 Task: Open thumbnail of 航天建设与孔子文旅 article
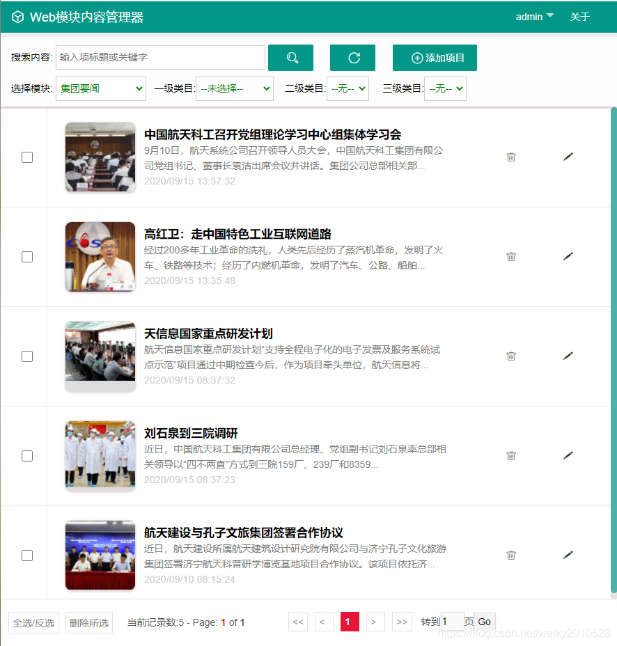[100, 556]
